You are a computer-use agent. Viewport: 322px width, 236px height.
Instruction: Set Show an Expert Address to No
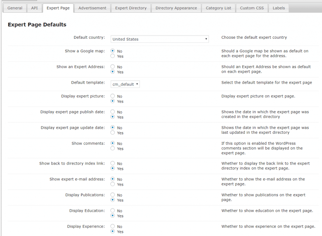tap(113, 67)
